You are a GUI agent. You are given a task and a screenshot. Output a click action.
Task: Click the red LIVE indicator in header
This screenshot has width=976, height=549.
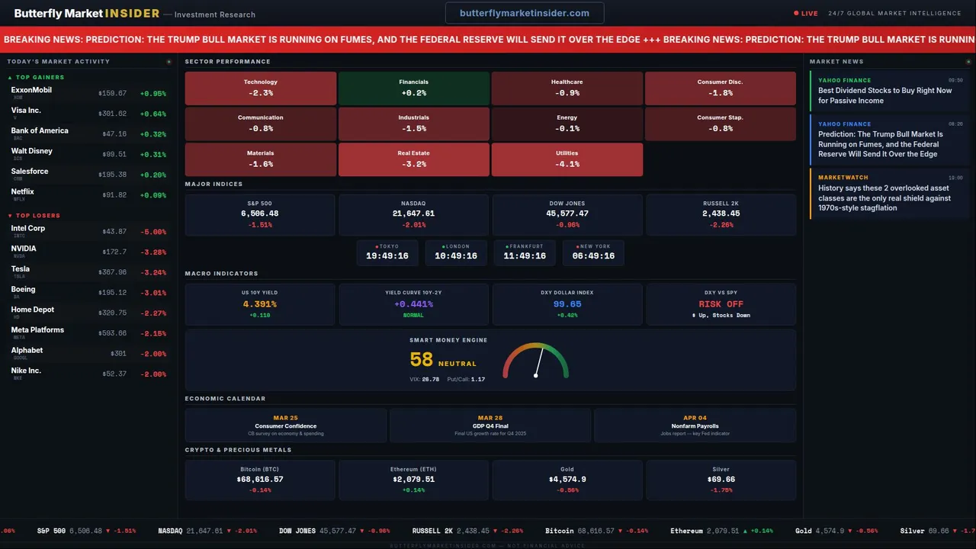tap(806, 13)
